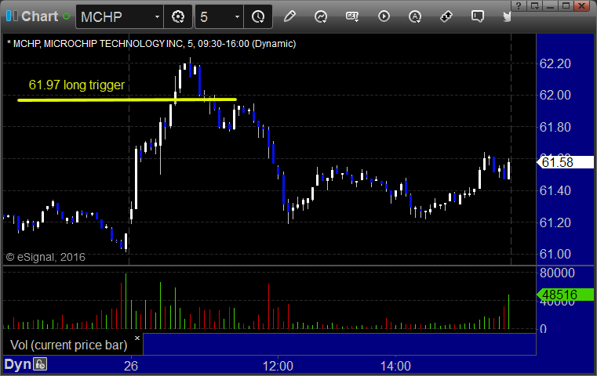
Task: Click the window options dropdown icon
Action: [534, 5]
